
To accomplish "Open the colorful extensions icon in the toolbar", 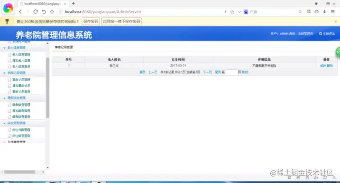I will [x=309, y=11].
